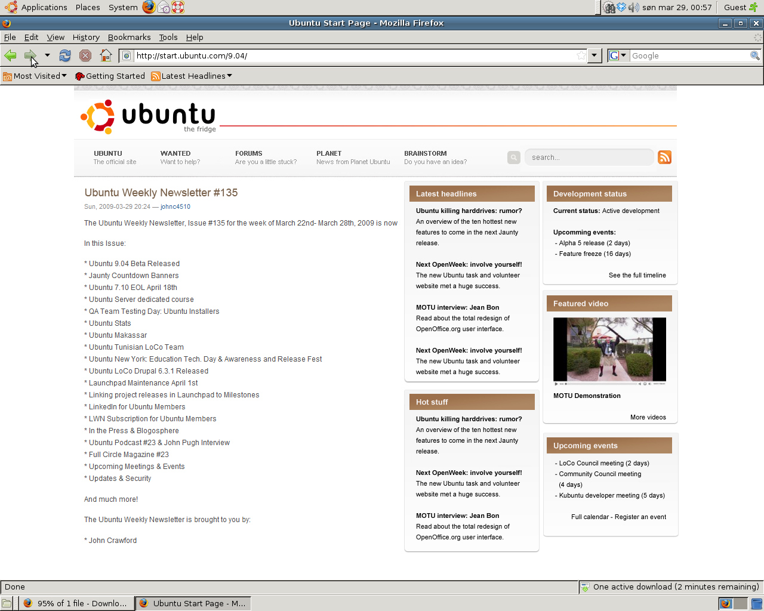Image resolution: width=764 pixels, height=611 pixels.
Task: Switch to the empty second workspace
Action: click(x=740, y=603)
